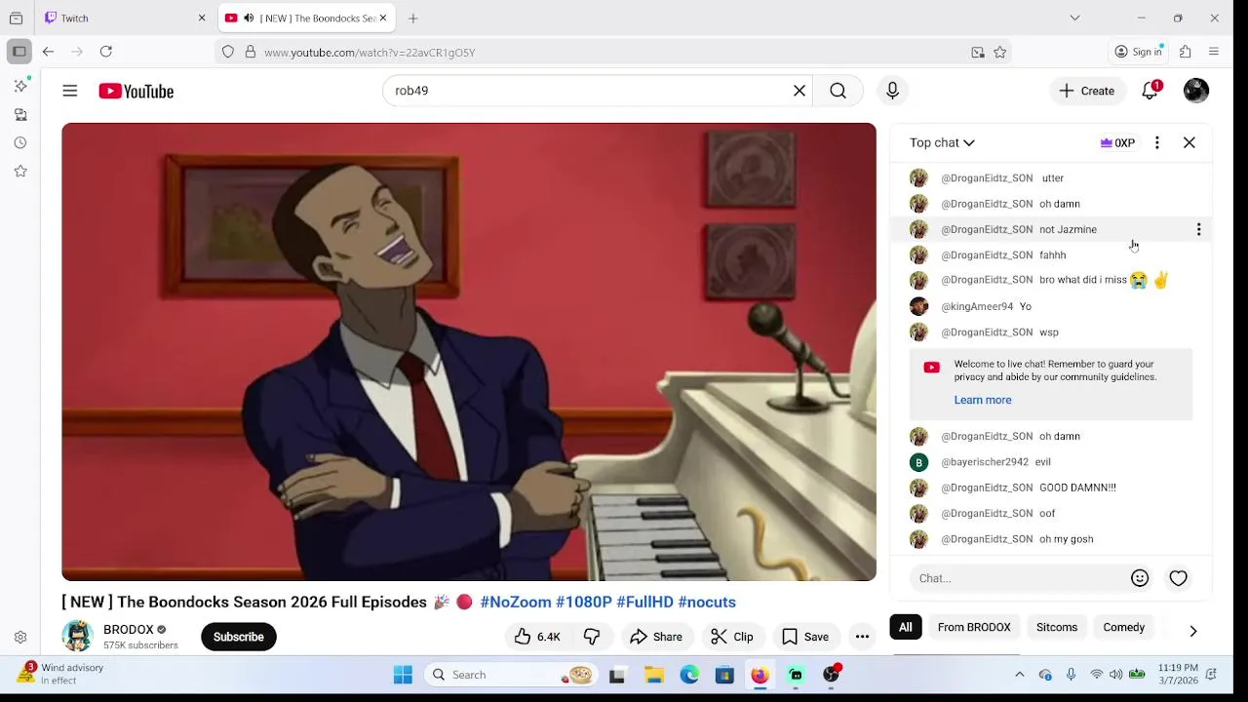View the 0XP chat points badge

(1117, 142)
